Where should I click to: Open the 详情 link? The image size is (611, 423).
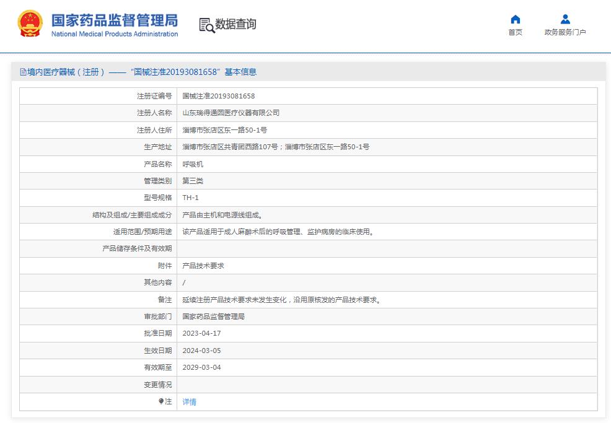tap(189, 402)
